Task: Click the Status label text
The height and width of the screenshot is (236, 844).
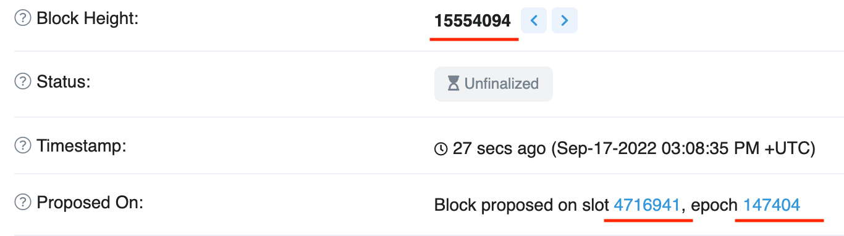Action: (x=64, y=81)
